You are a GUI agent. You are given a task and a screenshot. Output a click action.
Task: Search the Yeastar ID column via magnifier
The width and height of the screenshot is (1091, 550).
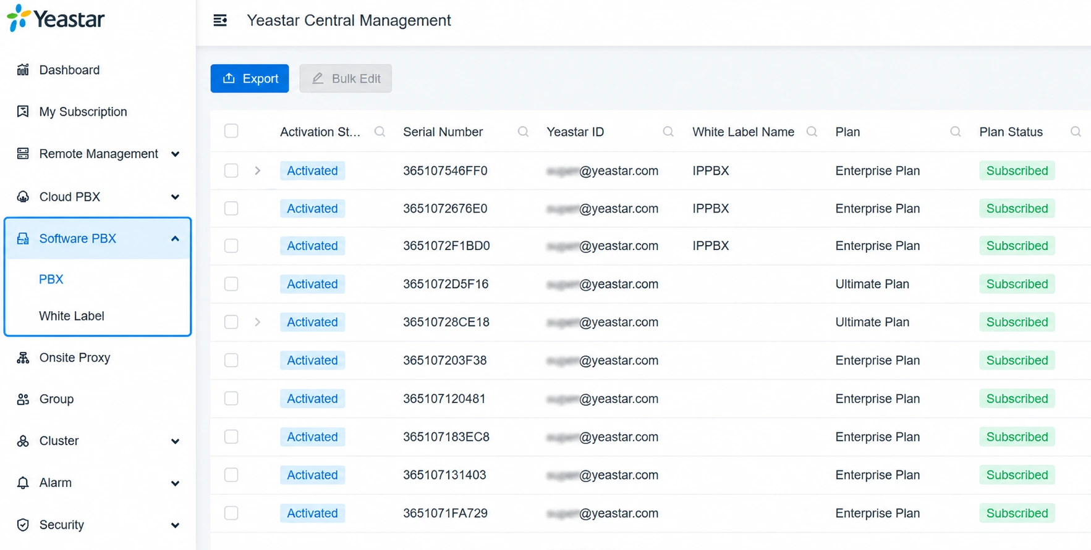click(668, 131)
